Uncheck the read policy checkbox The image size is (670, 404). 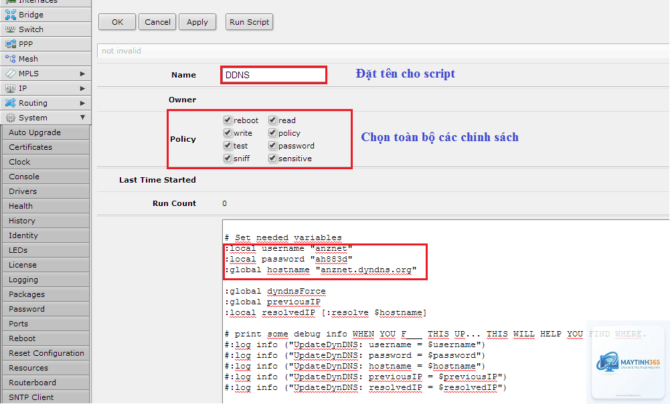click(272, 120)
